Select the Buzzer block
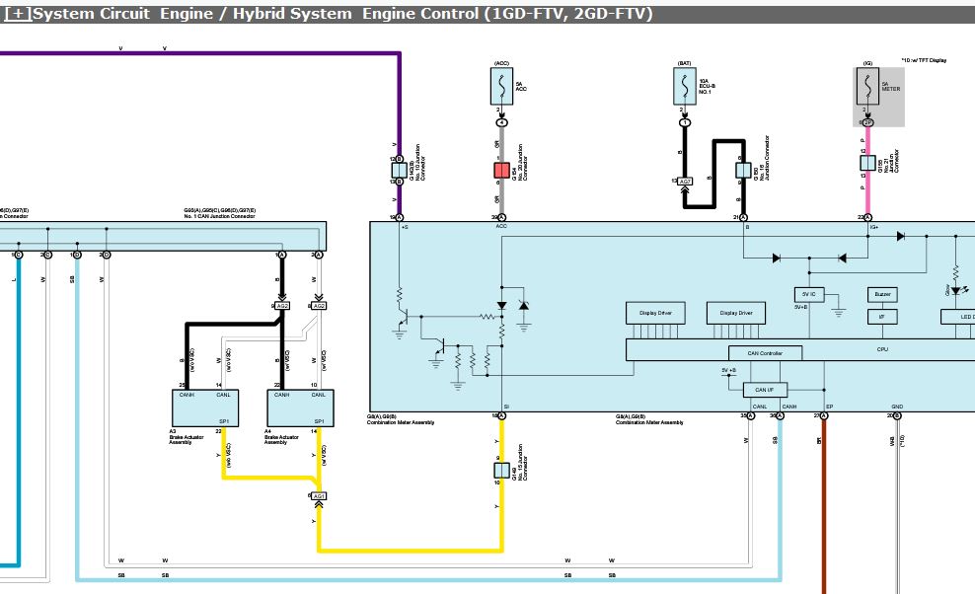Viewport: 975px width, 594px height. (x=881, y=295)
